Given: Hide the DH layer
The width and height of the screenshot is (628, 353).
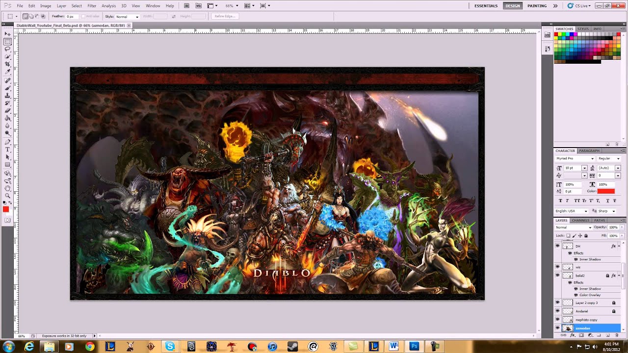Looking at the screenshot, I should (557, 246).
